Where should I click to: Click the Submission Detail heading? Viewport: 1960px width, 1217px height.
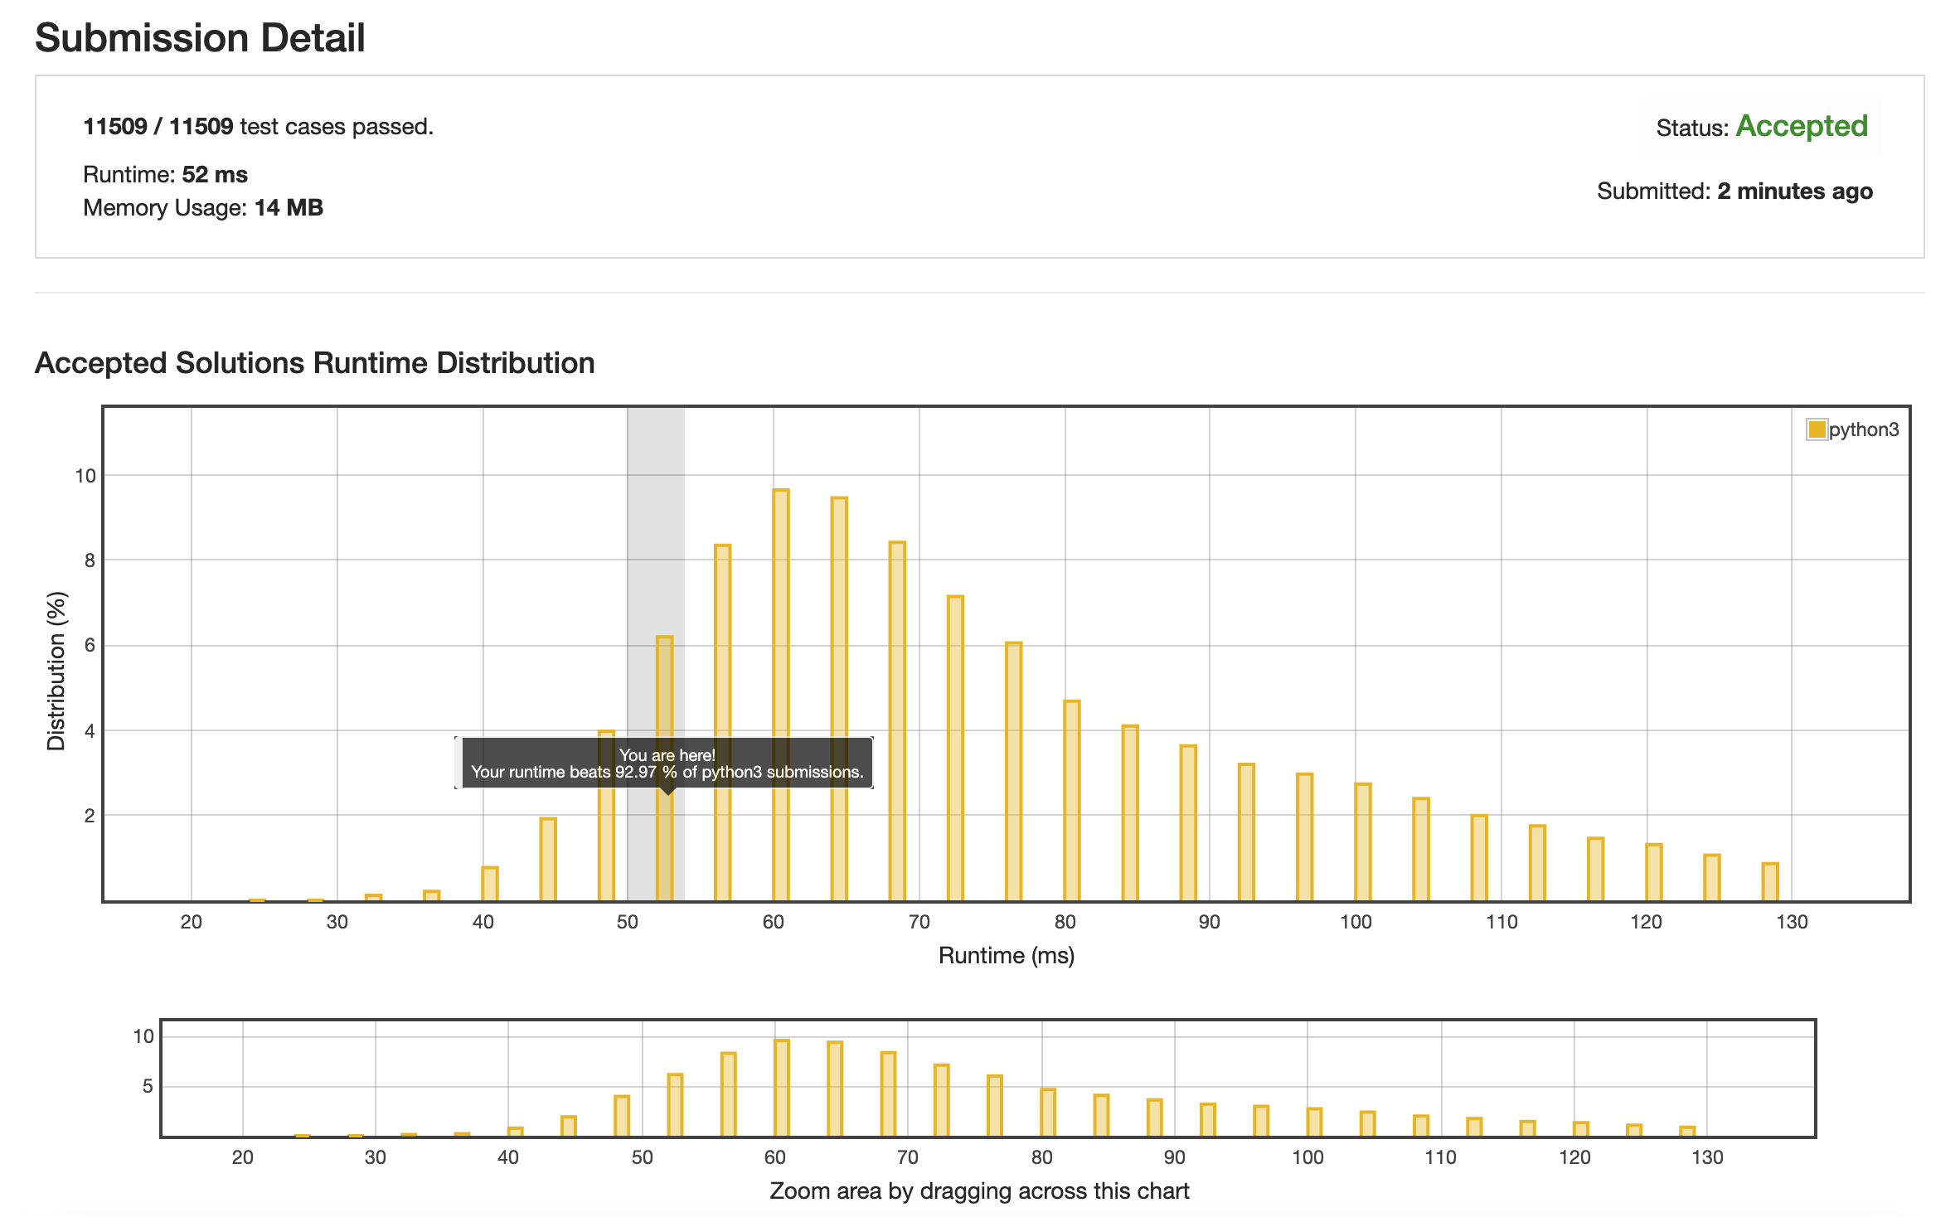[200, 38]
